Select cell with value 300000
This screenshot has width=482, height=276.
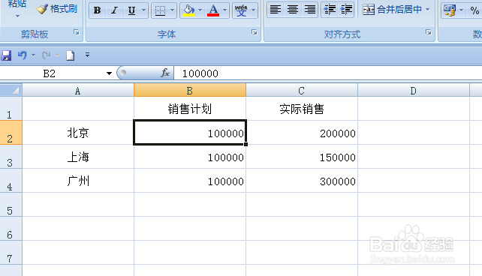point(302,181)
